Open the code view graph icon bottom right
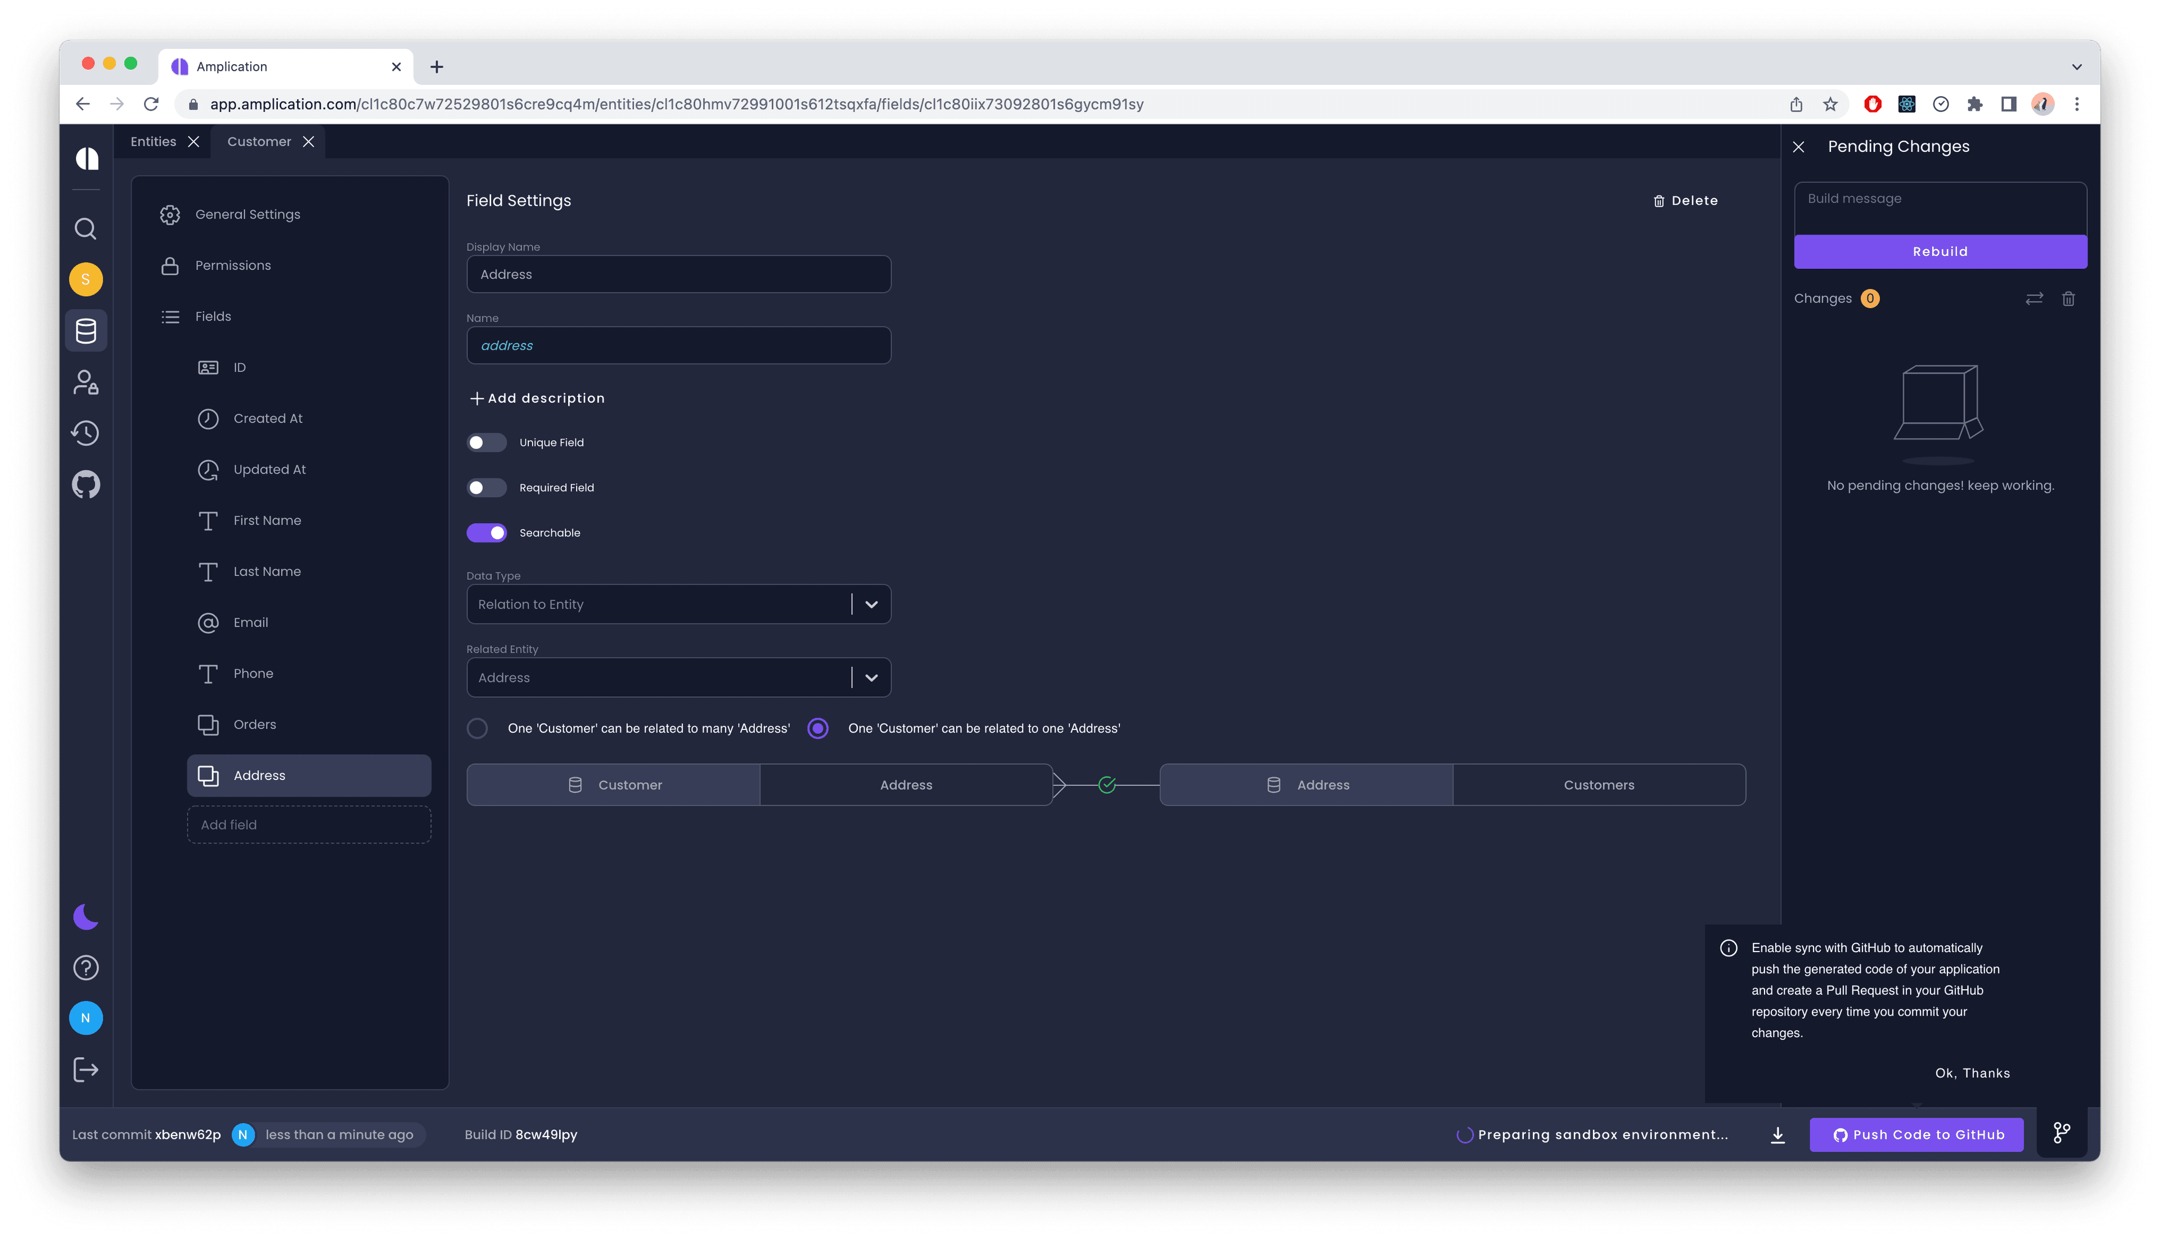 (2062, 1133)
